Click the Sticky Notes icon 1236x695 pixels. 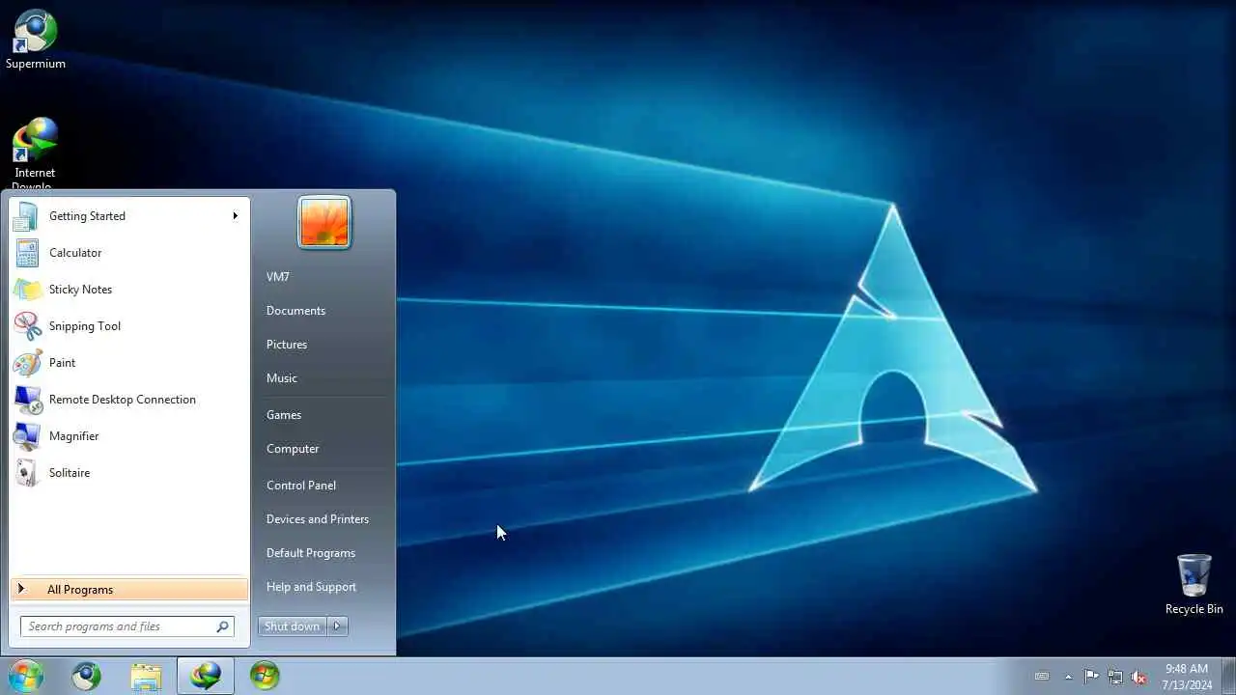(27, 290)
